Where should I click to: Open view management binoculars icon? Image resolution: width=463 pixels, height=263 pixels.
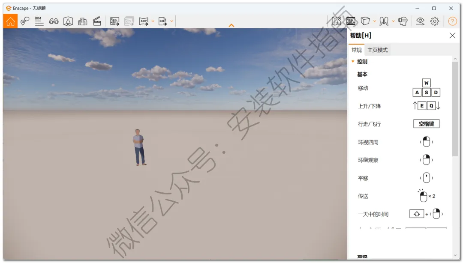click(54, 21)
